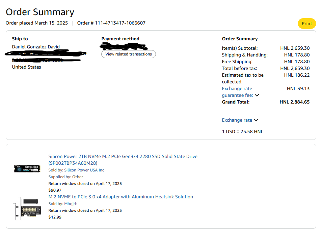Click the 1 USD = 25.58 HNL rate text
Image resolution: width=323 pixels, height=235 pixels.
242,131
